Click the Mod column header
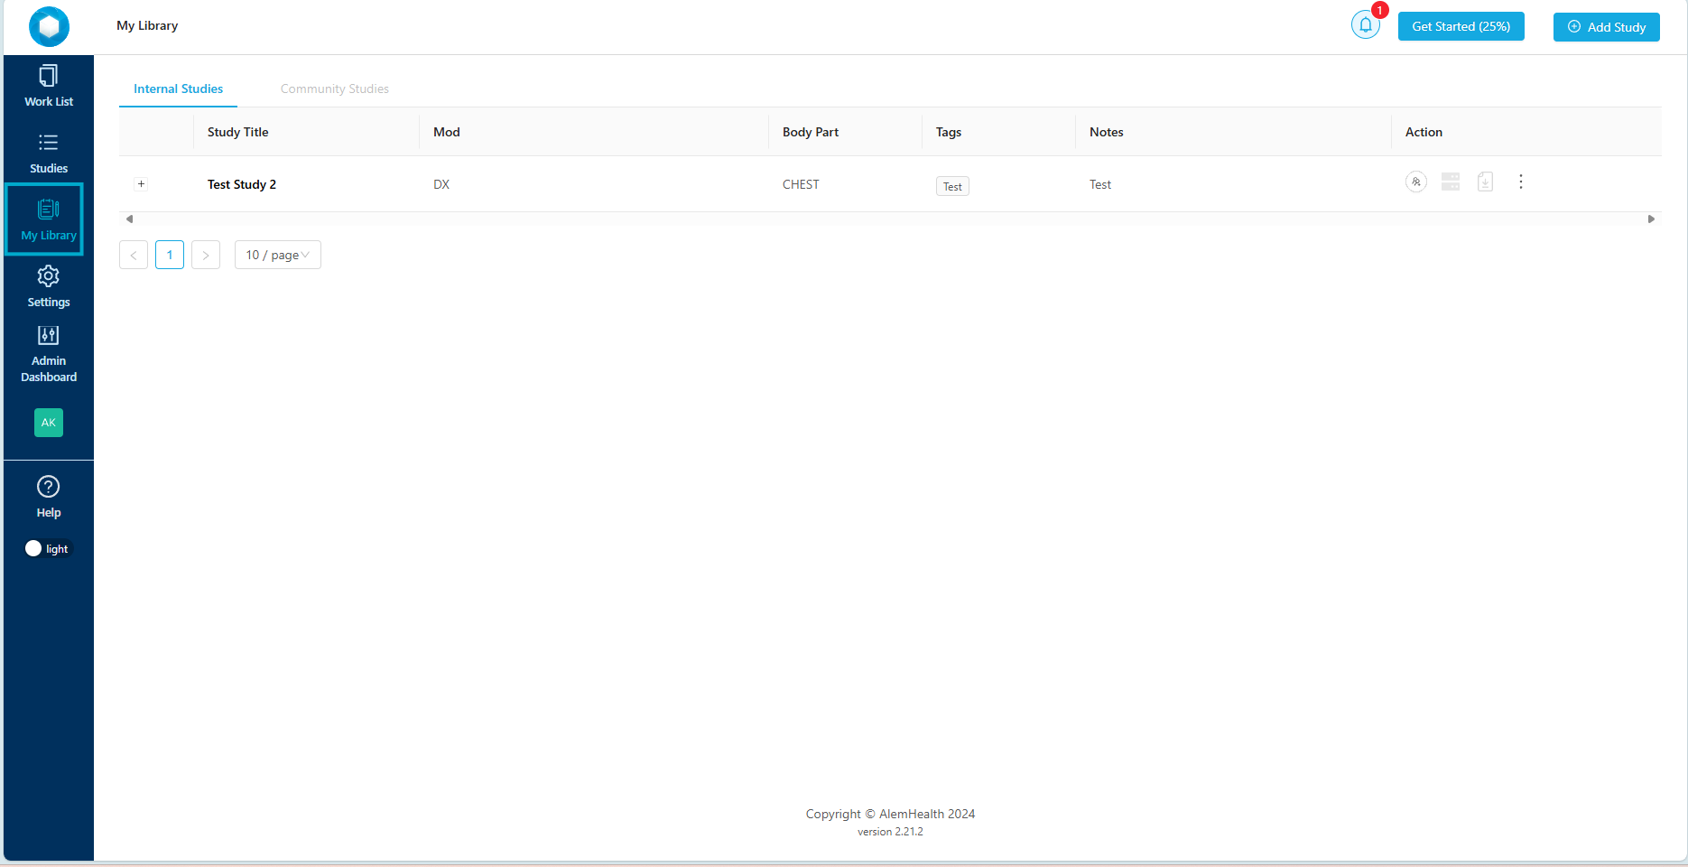Screen dimensions: 1688x867 (x=447, y=132)
